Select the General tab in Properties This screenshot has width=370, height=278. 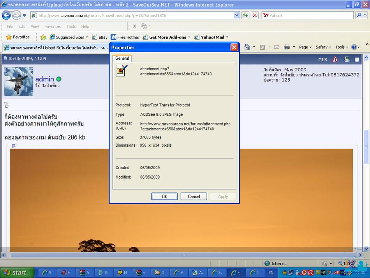[122, 58]
